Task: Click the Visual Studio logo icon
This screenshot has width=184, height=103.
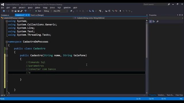Action: tap(3, 5)
